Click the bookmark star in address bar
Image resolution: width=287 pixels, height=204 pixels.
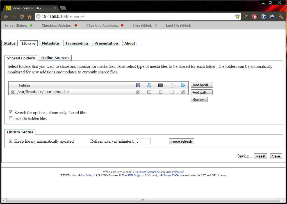coord(237,17)
